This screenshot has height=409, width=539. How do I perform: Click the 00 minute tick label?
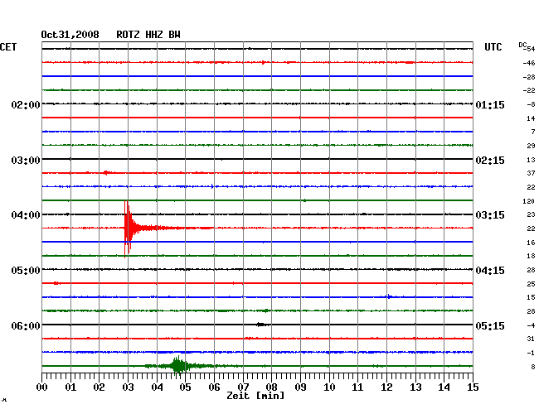[x=42, y=387]
